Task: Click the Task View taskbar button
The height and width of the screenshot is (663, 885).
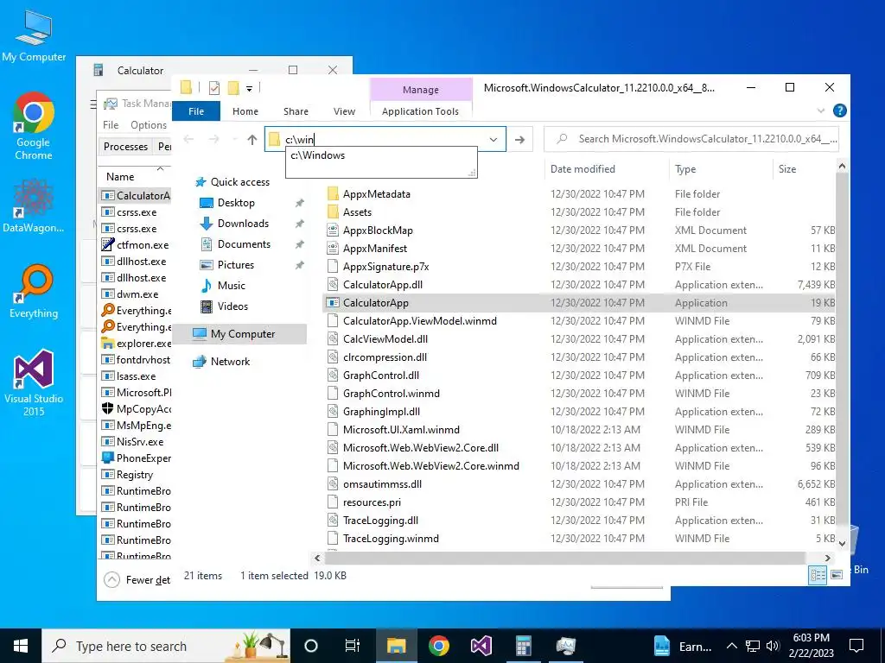Action: 353,646
